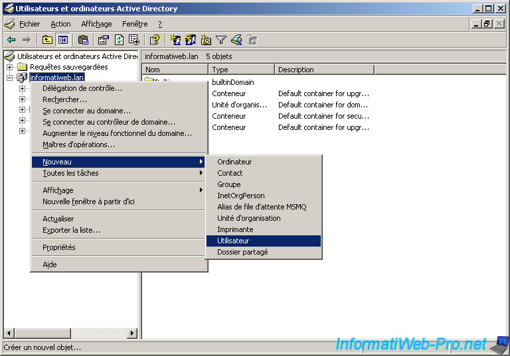Select InetOrgPerson in the submenu
This screenshot has width=510, height=356.
[x=264, y=196]
